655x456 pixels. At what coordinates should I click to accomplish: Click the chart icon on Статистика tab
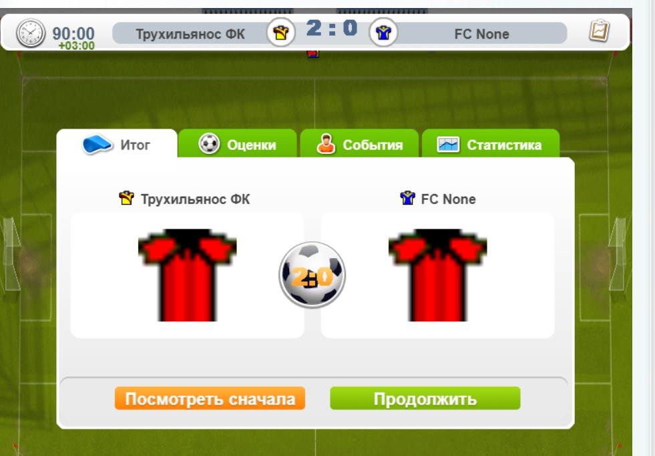(x=448, y=145)
